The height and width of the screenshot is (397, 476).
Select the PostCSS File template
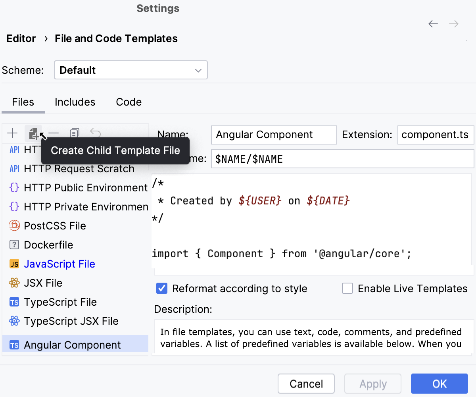(55, 226)
